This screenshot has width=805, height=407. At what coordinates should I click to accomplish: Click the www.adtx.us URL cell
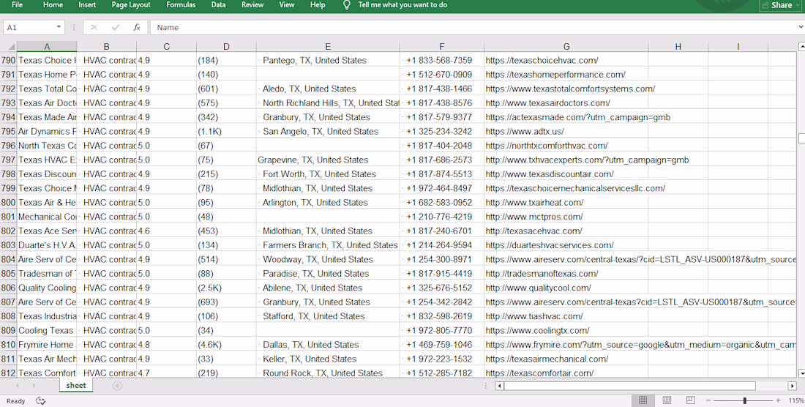pyautogui.click(x=566, y=131)
